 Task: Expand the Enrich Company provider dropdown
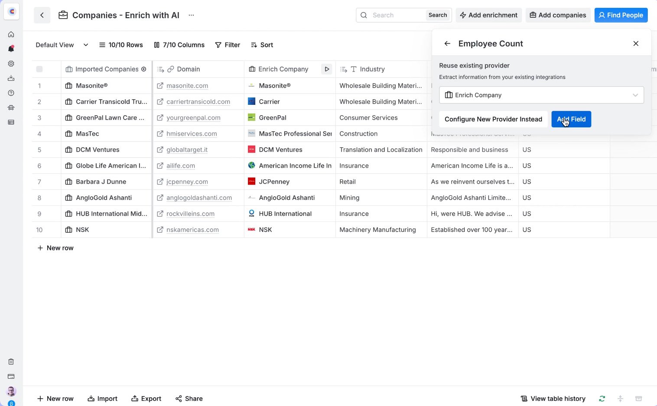point(635,95)
